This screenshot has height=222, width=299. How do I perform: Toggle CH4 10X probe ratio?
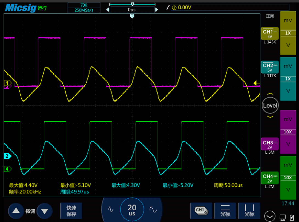288,178
